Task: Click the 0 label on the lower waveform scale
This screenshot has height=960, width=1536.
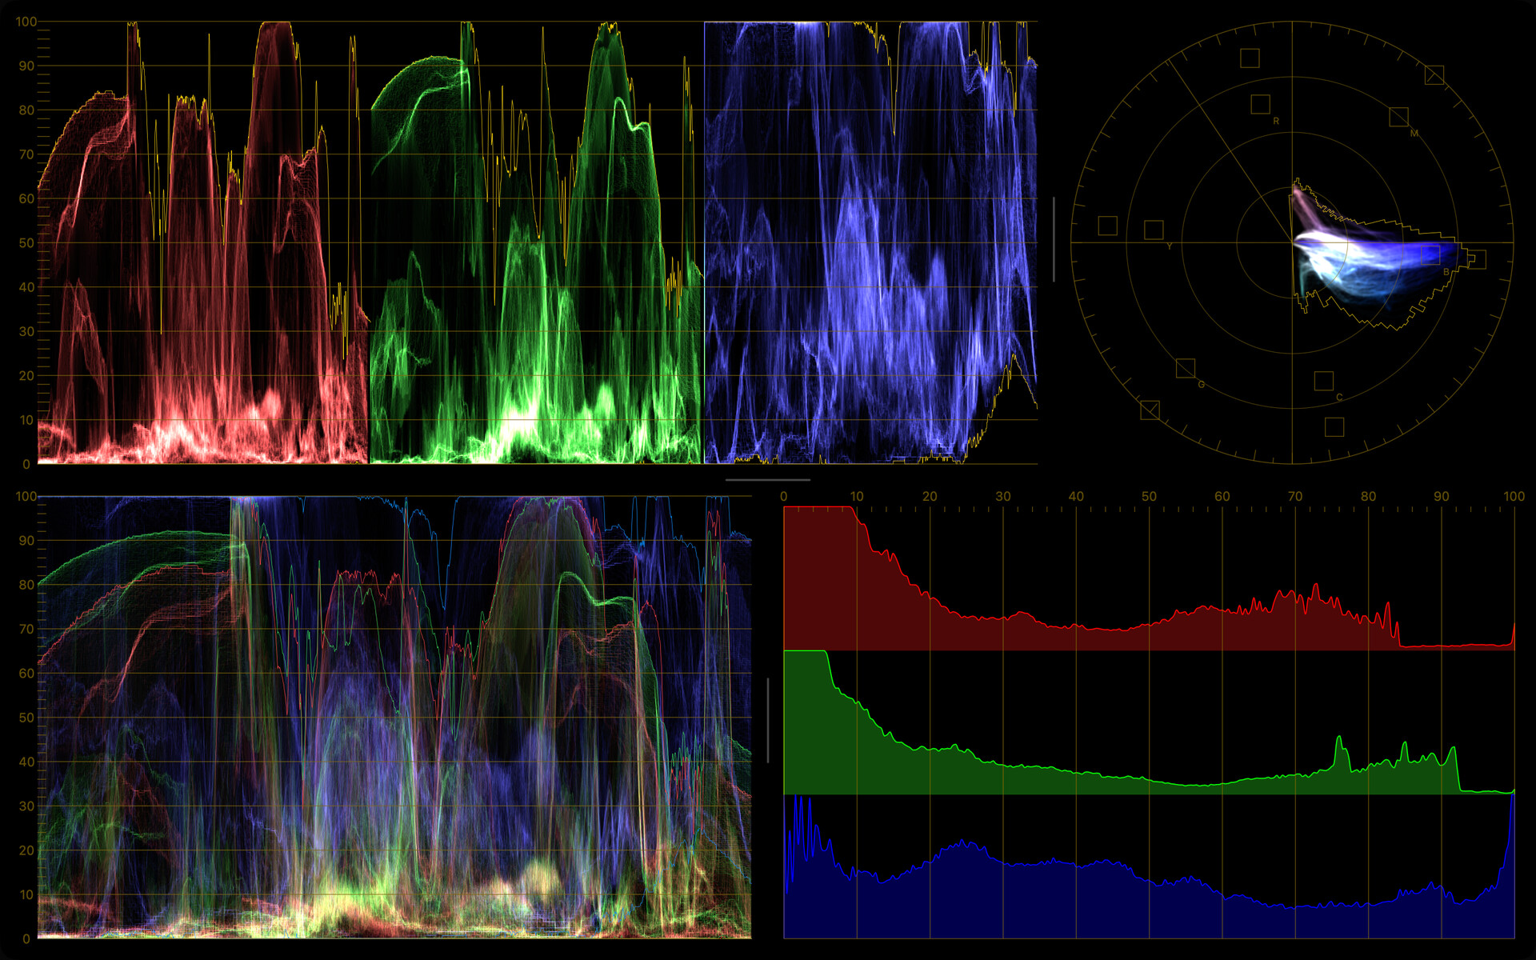Action: click(26, 938)
